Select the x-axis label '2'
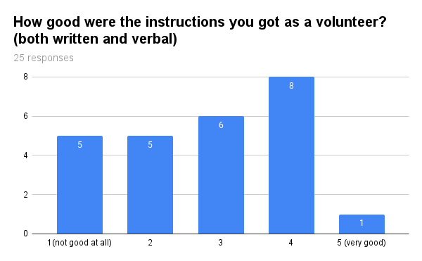 coord(151,243)
